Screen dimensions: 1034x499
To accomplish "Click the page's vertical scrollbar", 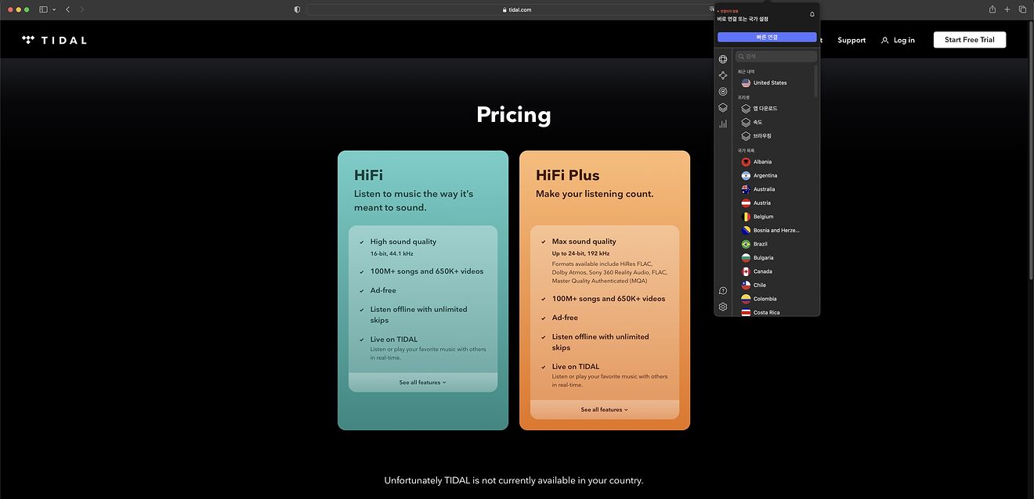I will click(1030, 149).
